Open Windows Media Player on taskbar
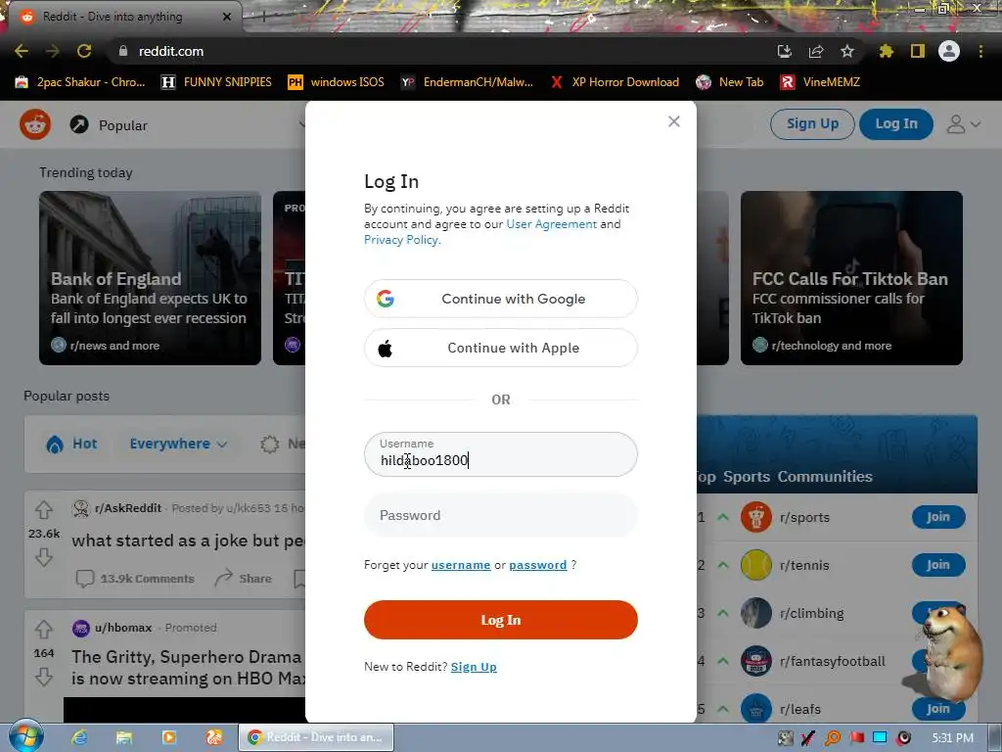1002x752 pixels. [x=168, y=737]
